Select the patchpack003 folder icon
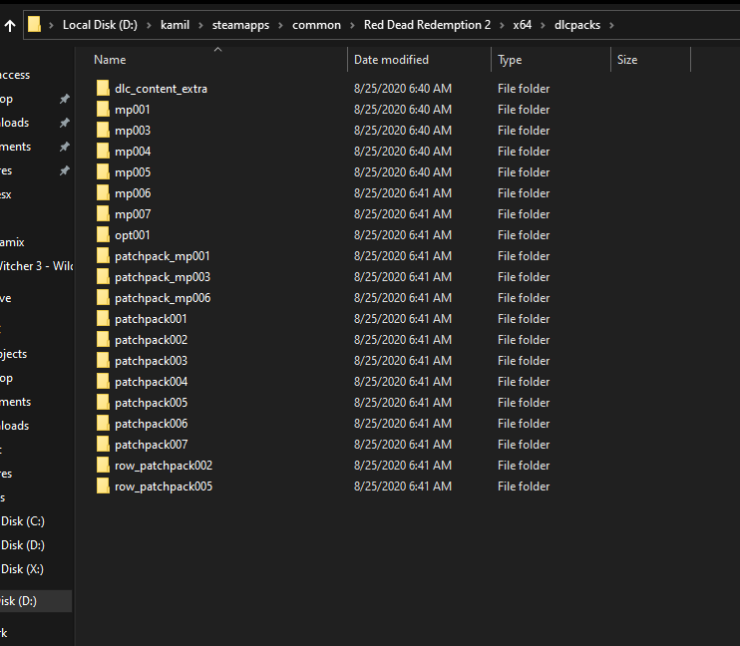This screenshot has height=646, width=740. pos(103,360)
